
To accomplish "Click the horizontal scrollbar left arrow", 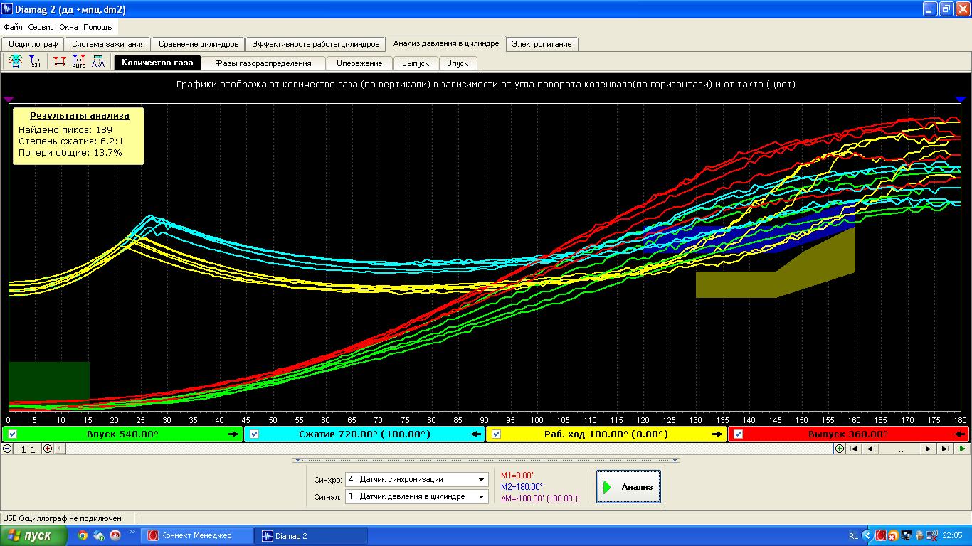I will click(x=60, y=449).
